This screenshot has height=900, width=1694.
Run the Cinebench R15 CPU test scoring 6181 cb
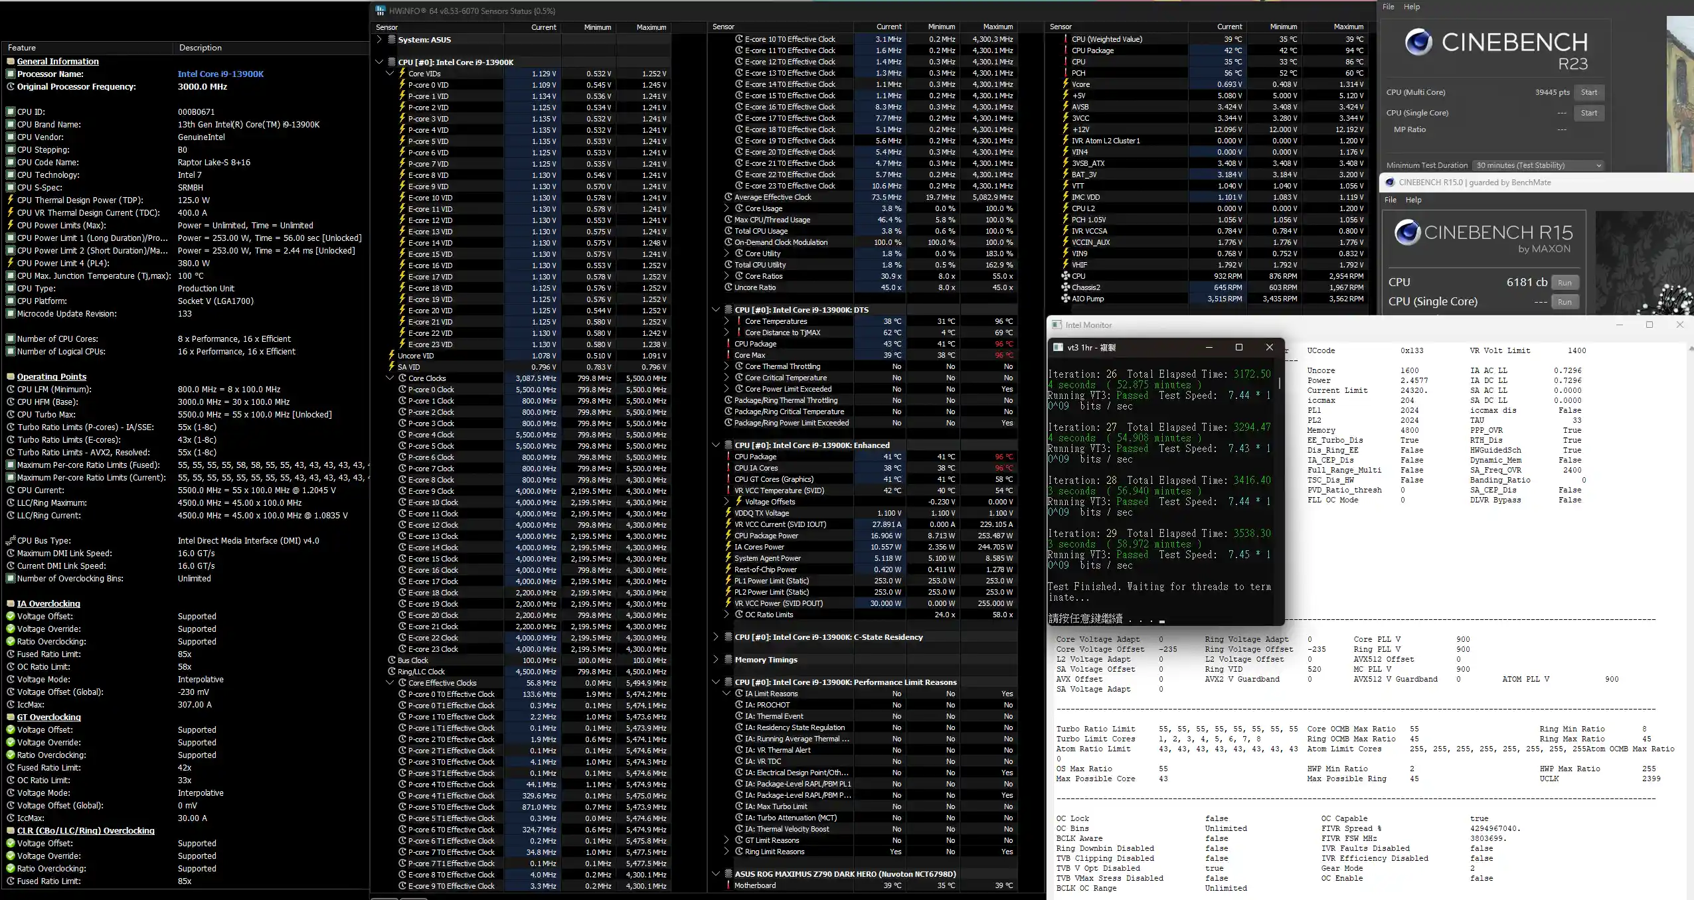1565,283
